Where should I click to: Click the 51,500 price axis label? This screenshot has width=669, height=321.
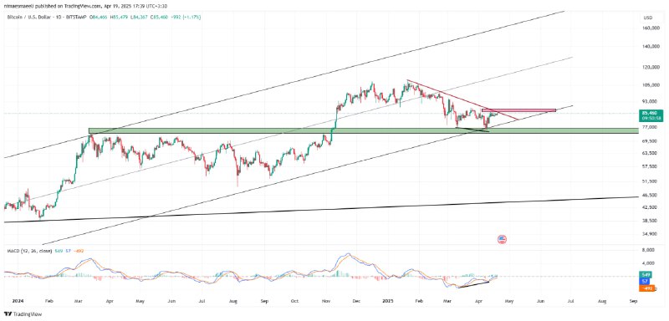(649, 181)
